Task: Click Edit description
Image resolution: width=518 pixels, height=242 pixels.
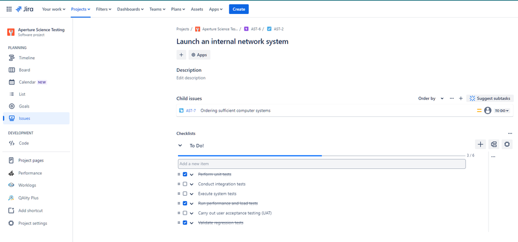Action: (x=191, y=78)
